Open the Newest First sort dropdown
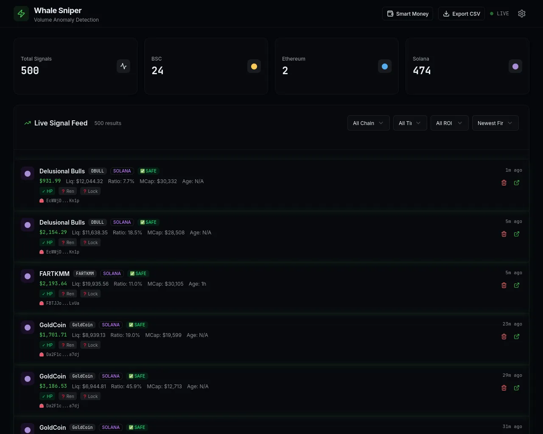 tap(495, 123)
